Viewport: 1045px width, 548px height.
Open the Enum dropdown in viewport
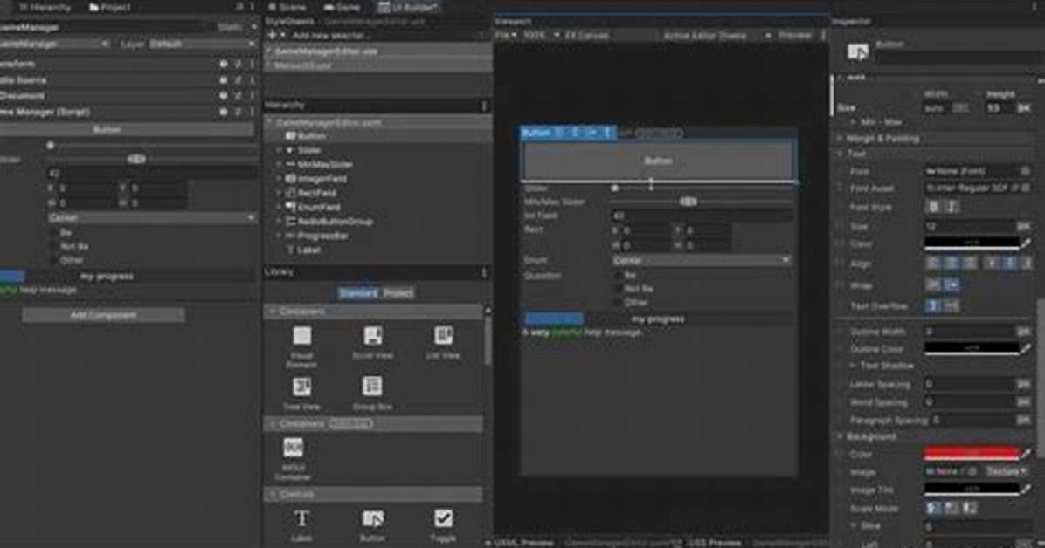coord(702,260)
